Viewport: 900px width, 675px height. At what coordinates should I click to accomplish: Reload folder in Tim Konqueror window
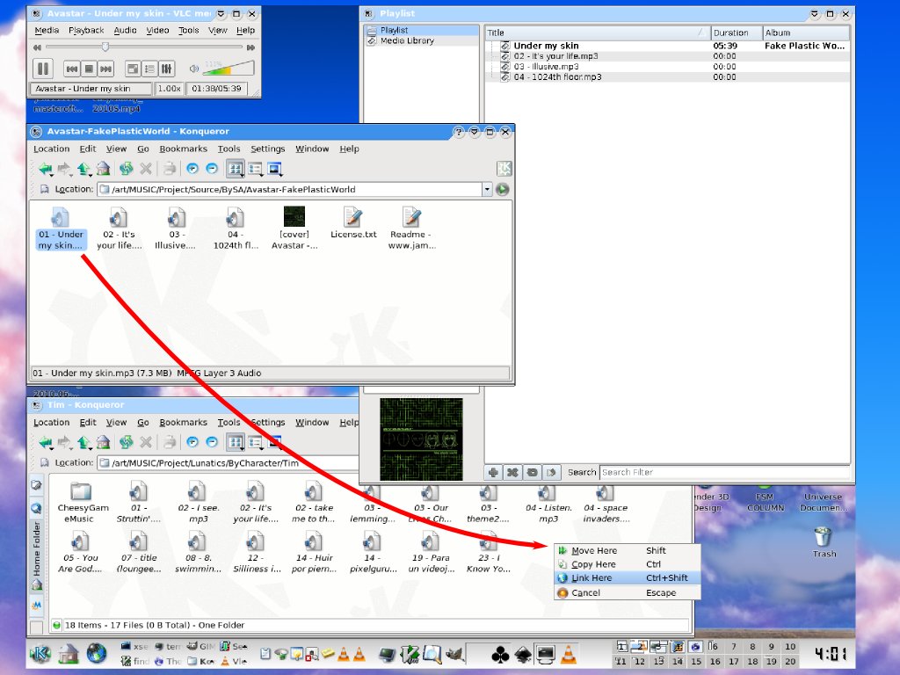click(x=126, y=442)
